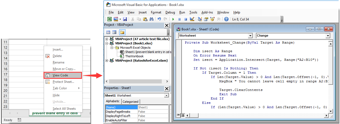Click the Find binoculars icon
The height and width of the screenshot is (124, 340).
coord(151,19)
